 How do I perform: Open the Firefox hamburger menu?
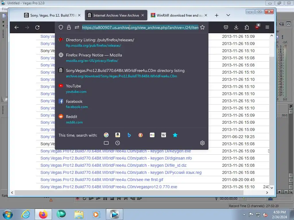pos(267,27)
